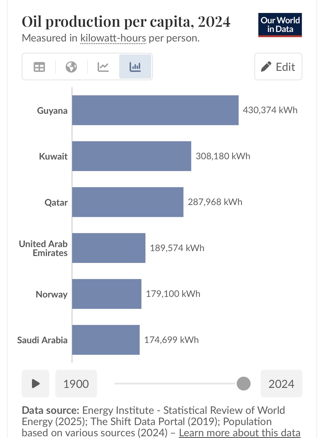This screenshot has height=438, width=324.
Task: Switch to the line chart view
Action: [x=103, y=67]
